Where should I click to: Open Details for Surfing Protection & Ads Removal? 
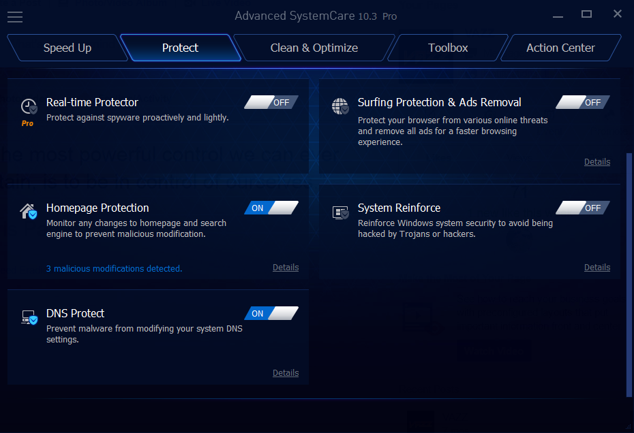(597, 161)
